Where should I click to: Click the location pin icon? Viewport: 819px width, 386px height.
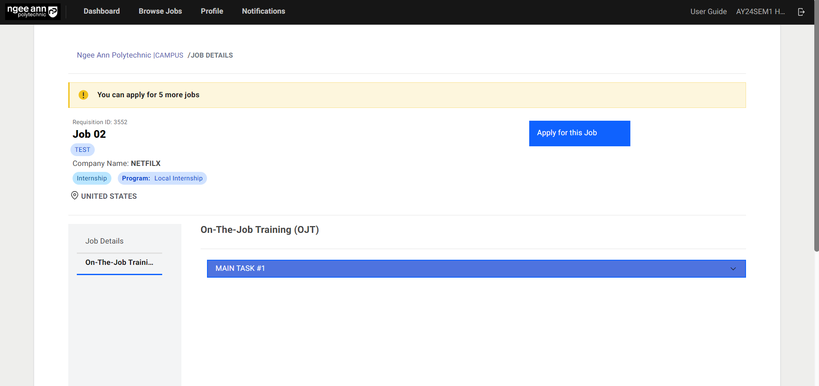click(x=75, y=196)
